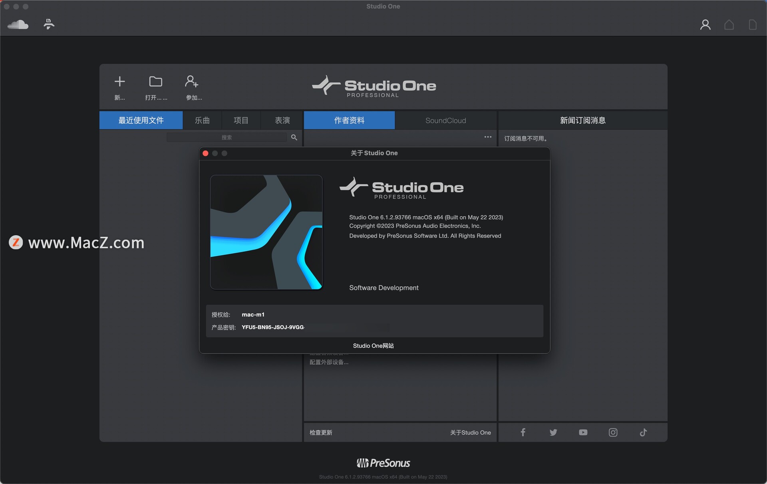The width and height of the screenshot is (767, 484).
Task: Open the Facebook social link
Action: coord(523,432)
